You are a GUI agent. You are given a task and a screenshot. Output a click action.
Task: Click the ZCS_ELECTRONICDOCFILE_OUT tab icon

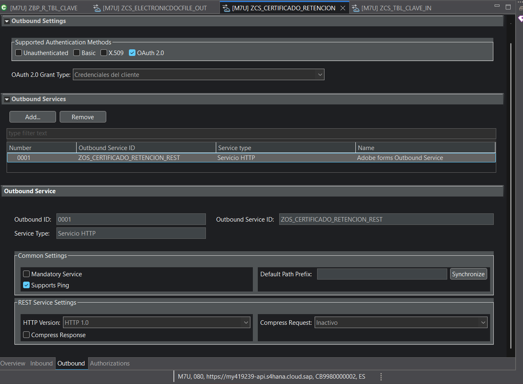97,8
